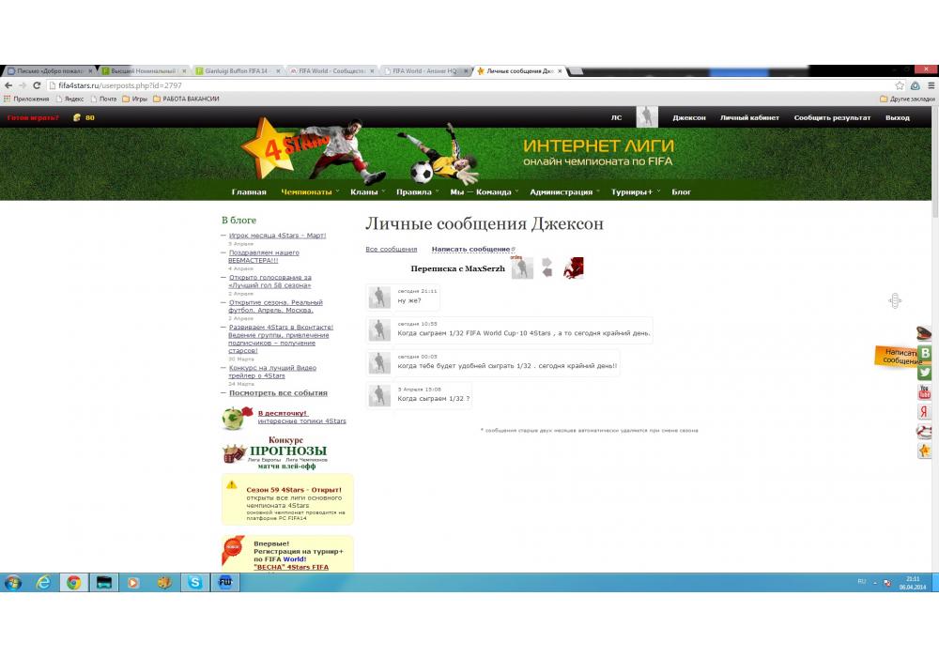
Task: Launch Internet Explorer from taskbar
Action: [x=44, y=582]
